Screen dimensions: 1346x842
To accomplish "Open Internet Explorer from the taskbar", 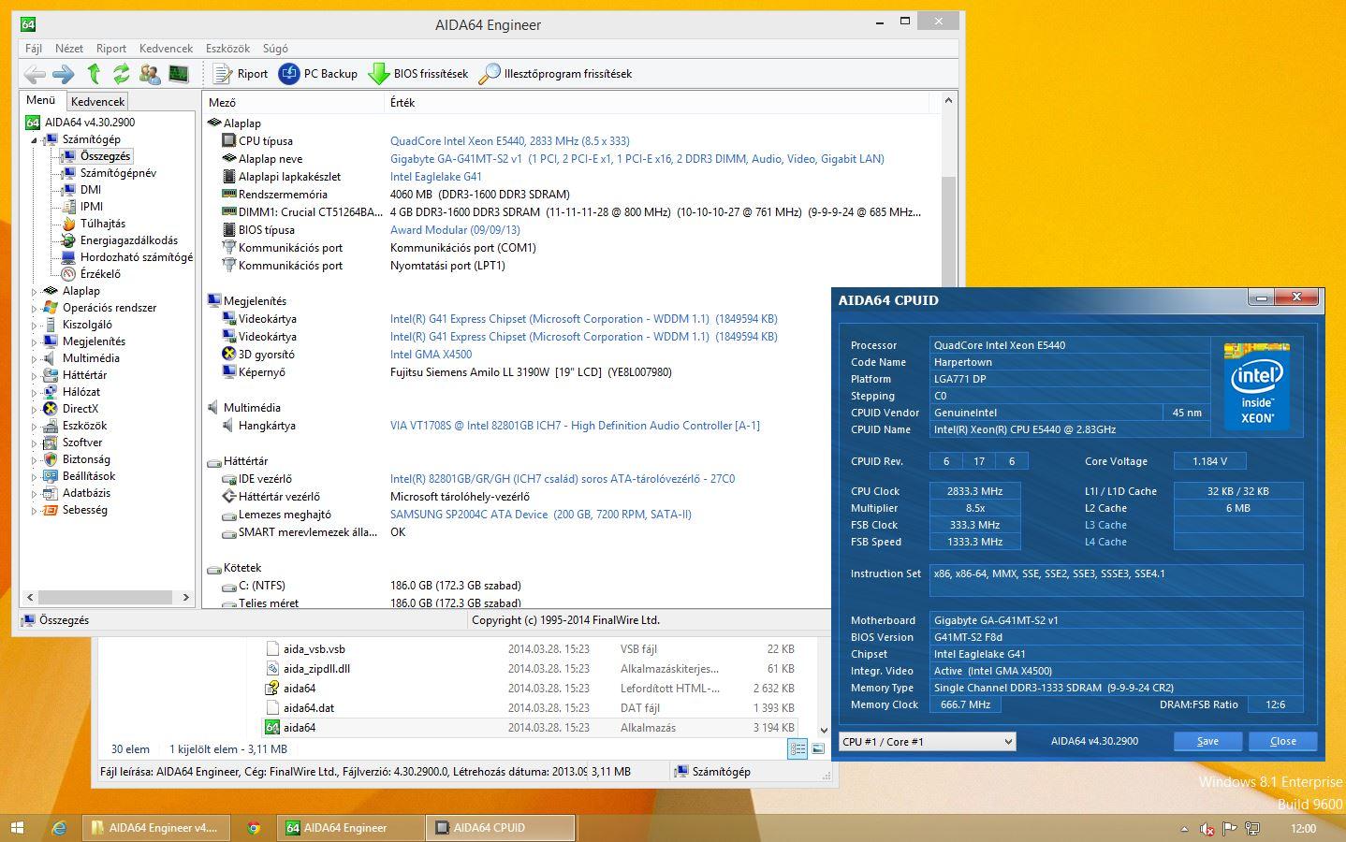I will point(59,828).
